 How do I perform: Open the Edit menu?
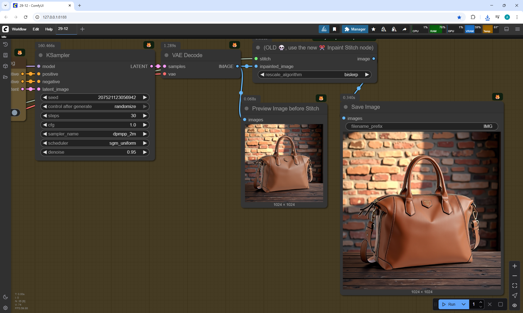tap(36, 29)
